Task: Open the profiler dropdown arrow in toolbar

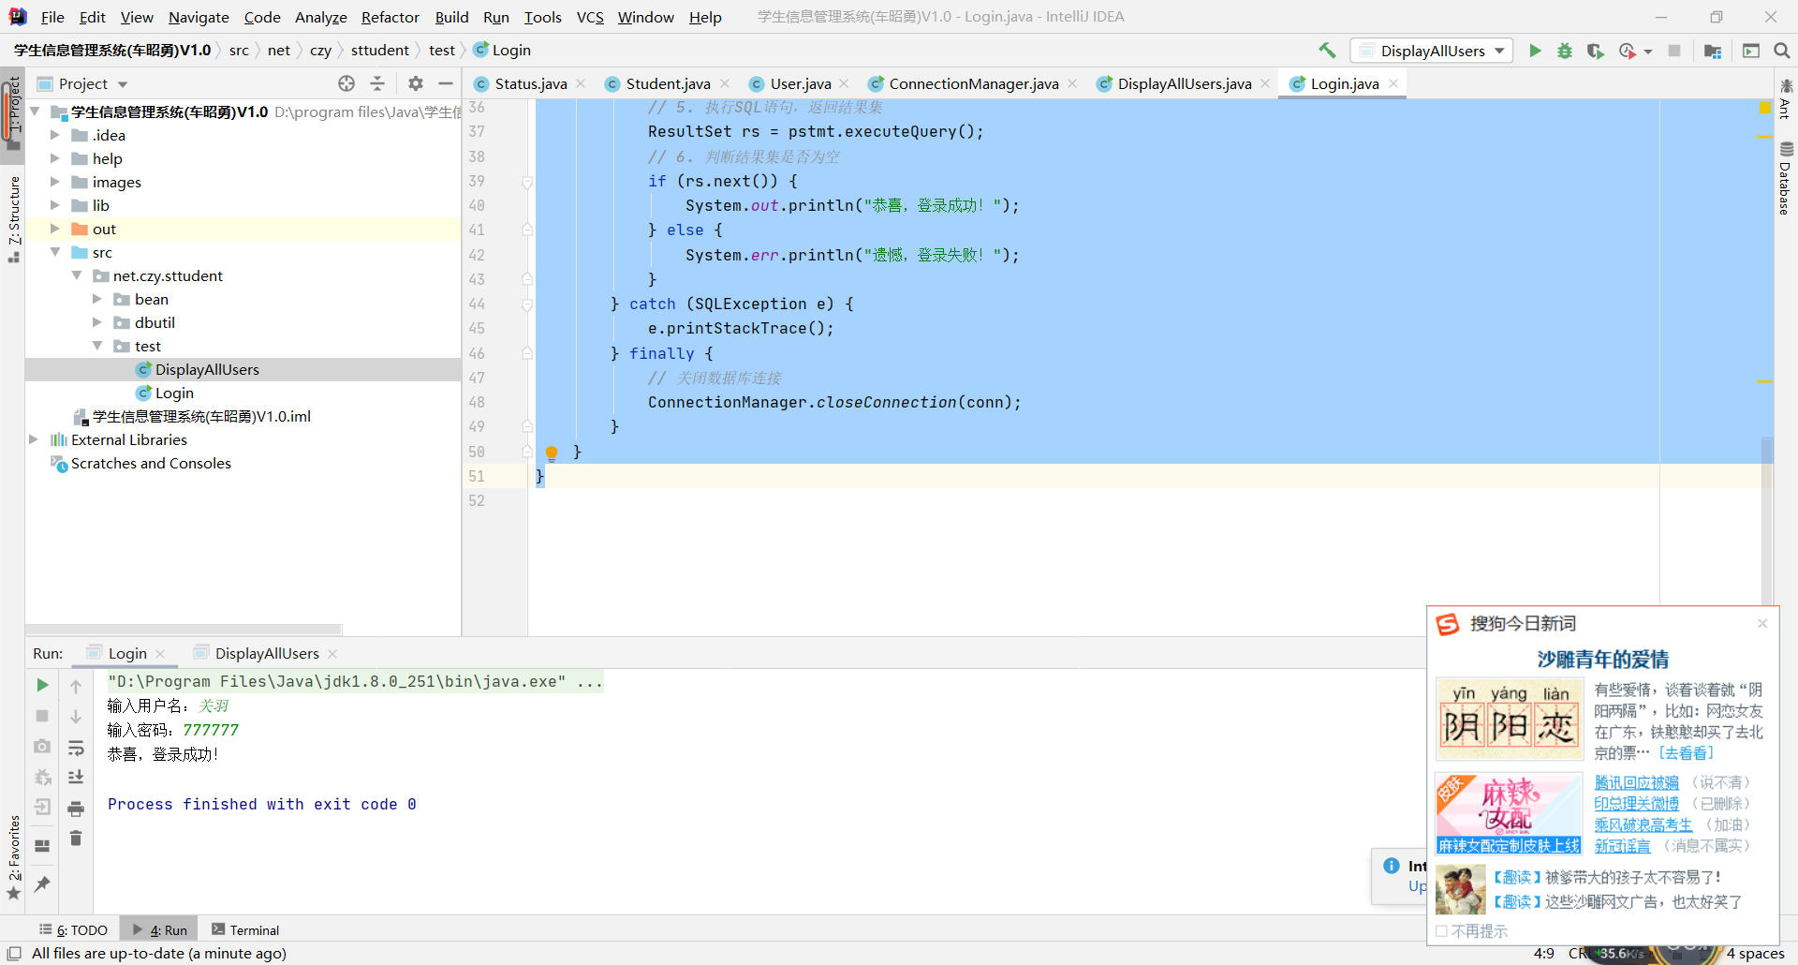Action: pyautogui.click(x=1648, y=52)
